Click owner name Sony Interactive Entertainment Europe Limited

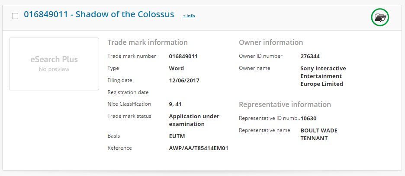tap(323, 76)
